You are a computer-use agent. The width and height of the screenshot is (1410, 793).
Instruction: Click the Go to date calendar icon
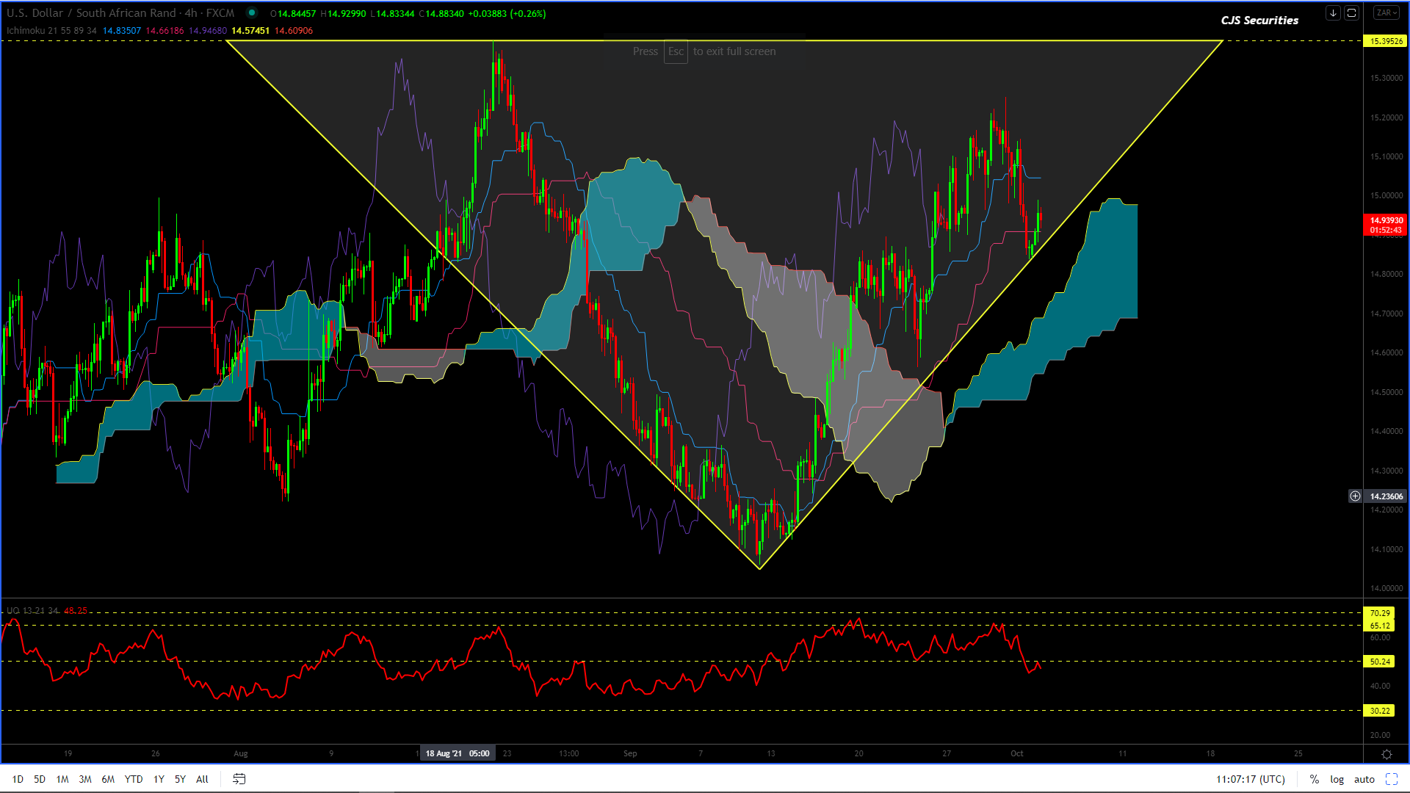pos(239,779)
